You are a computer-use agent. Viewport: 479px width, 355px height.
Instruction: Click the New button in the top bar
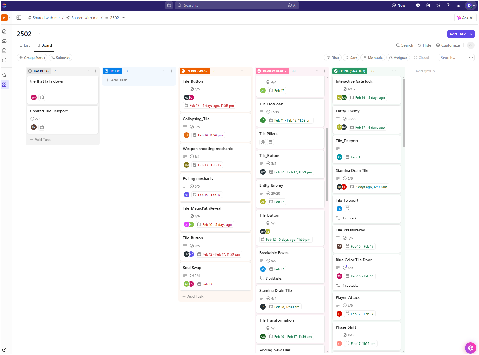tap(399, 5)
